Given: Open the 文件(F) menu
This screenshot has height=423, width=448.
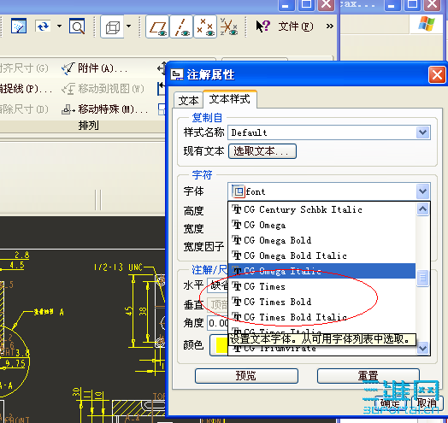Looking at the screenshot, I should [296, 26].
